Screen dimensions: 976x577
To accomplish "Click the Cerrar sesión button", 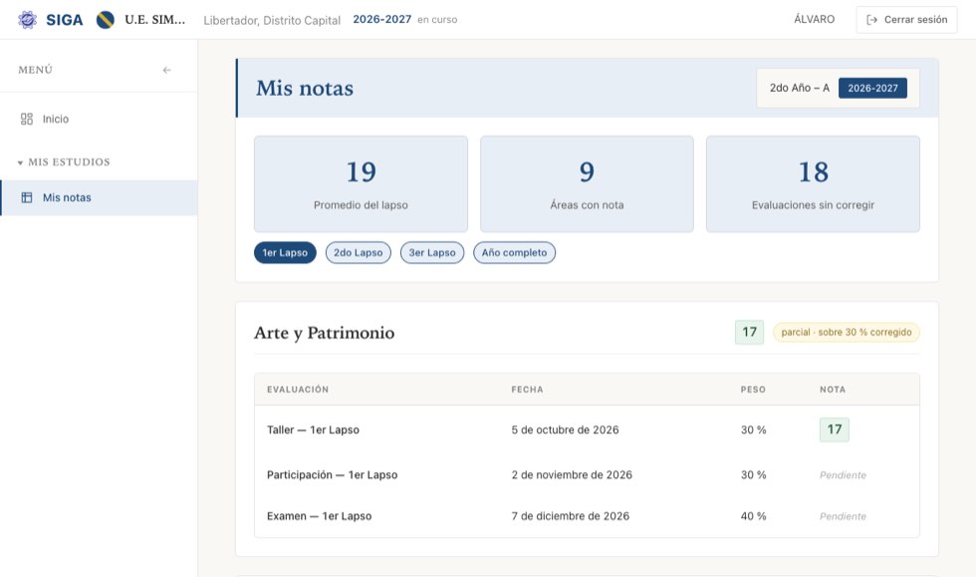I will pos(906,20).
